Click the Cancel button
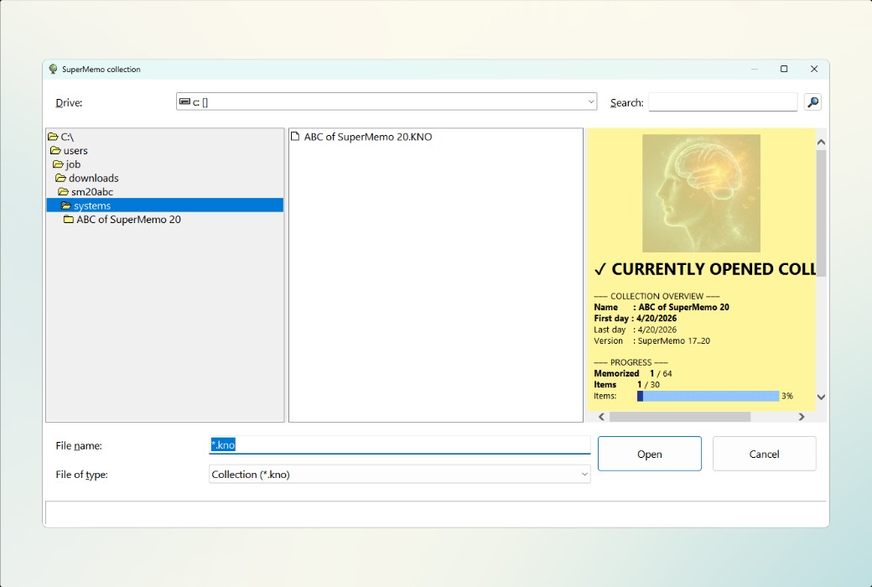Viewport: 872px width, 587px height. point(764,453)
